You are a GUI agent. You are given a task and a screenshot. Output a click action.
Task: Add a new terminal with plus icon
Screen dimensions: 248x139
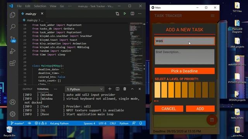[110, 89]
